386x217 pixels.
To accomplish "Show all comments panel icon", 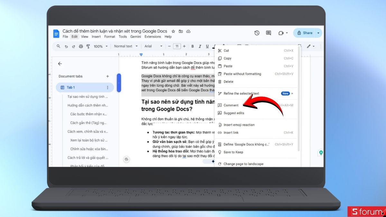I will click(269, 33).
